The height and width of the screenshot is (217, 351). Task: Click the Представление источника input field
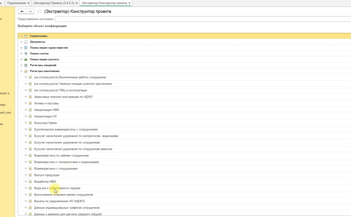pos(203,19)
